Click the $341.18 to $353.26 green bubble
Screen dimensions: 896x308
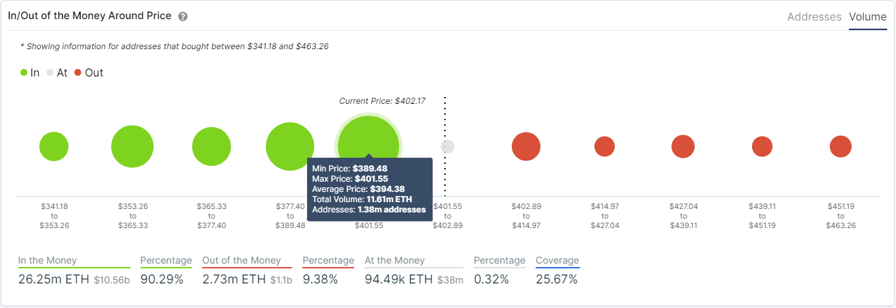pos(54,147)
